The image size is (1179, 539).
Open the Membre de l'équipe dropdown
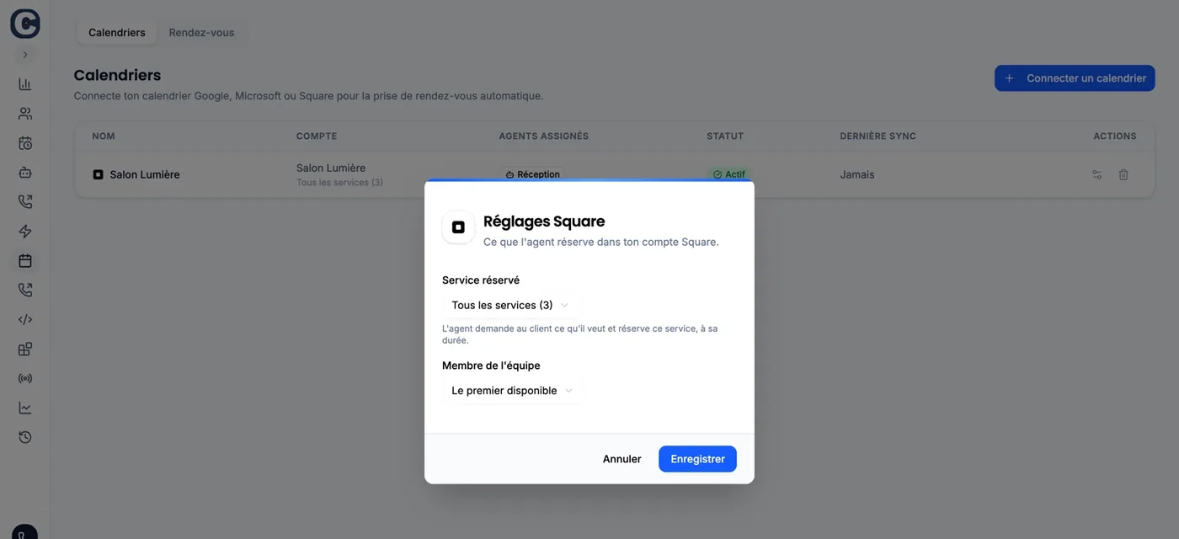(x=512, y=391)
